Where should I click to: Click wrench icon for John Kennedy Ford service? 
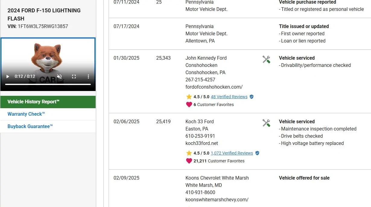click(266, 59)
